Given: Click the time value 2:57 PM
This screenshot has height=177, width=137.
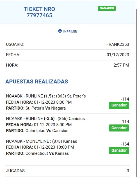Looking at the screenshot, I should click(121, 65).
